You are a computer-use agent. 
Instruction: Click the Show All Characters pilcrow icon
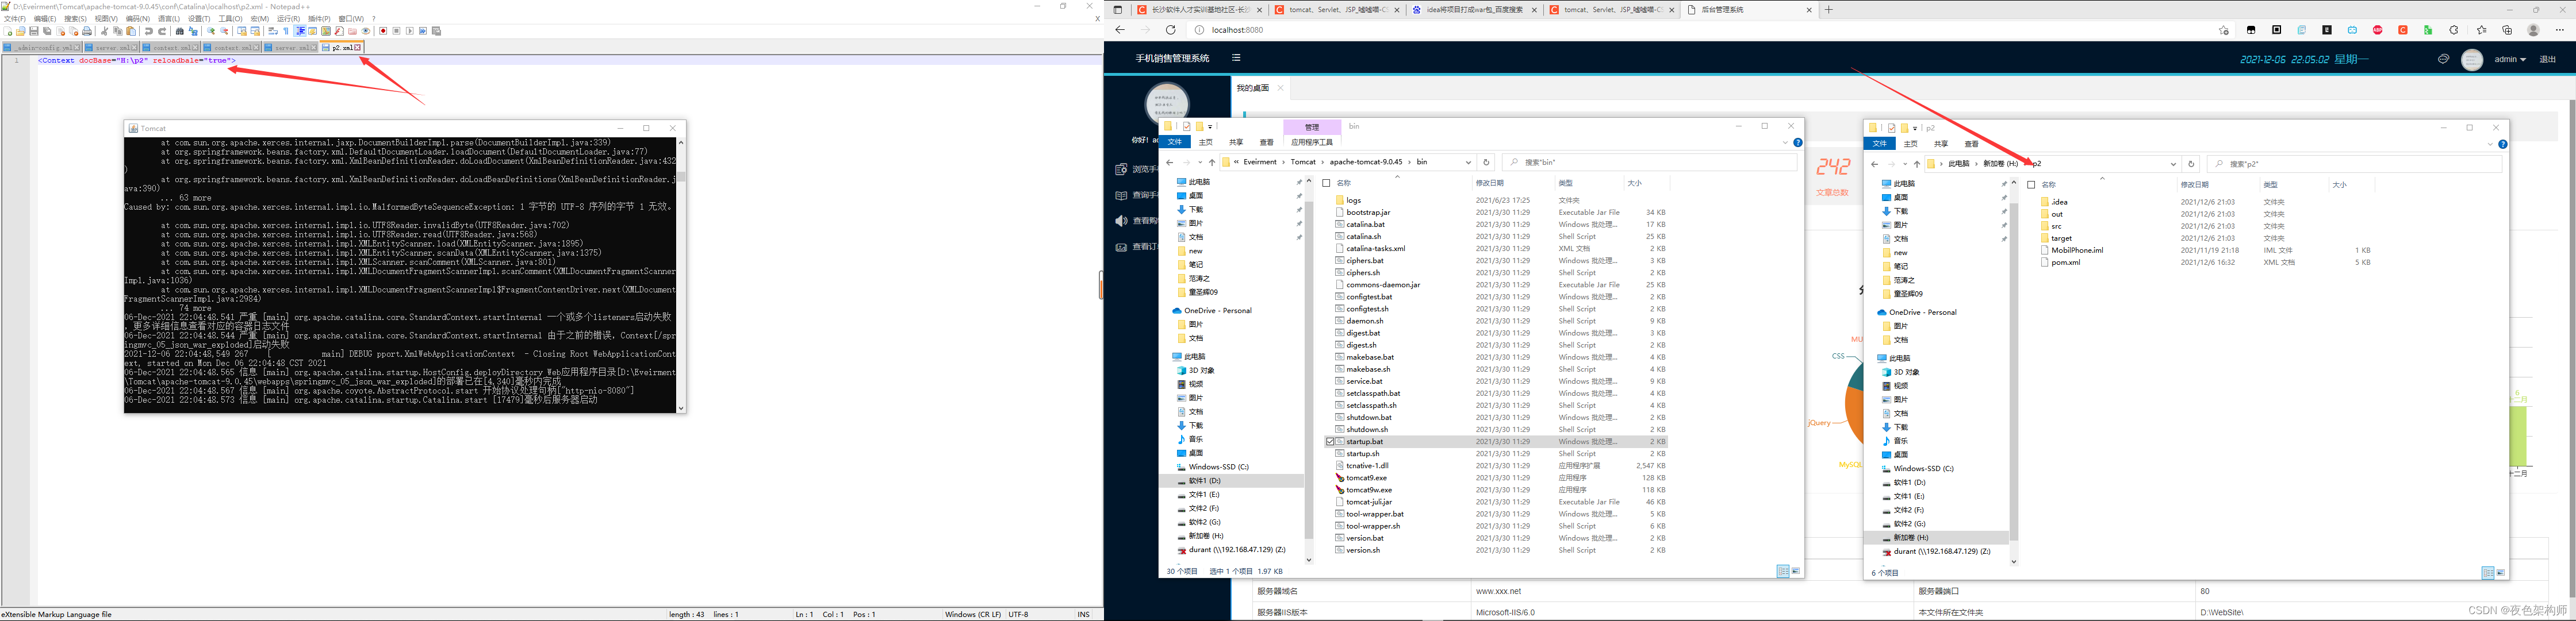[286, 31]
